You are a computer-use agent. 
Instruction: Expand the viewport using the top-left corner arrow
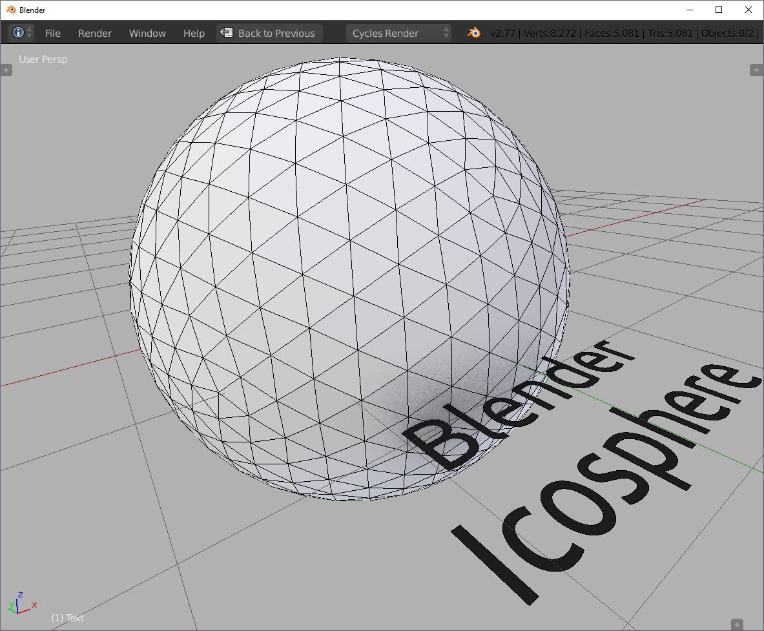click(6, 70)
